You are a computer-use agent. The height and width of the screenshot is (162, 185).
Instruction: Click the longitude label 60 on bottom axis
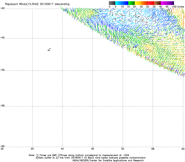[183, 149]
